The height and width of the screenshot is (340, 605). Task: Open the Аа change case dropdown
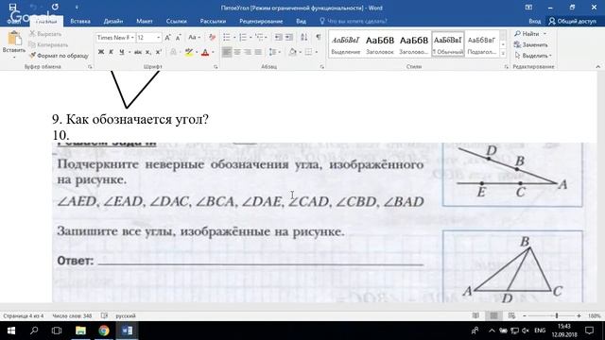tap(194, 38)
